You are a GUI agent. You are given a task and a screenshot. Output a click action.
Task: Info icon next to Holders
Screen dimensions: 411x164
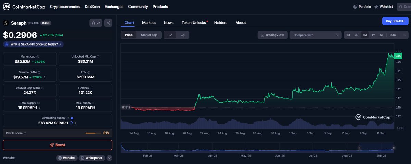(91, 88)
